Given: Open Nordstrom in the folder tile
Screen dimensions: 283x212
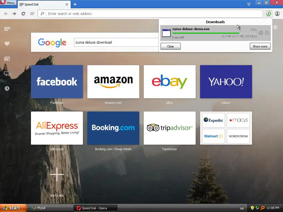Looking at the screenshot, I should pos(238,136).
